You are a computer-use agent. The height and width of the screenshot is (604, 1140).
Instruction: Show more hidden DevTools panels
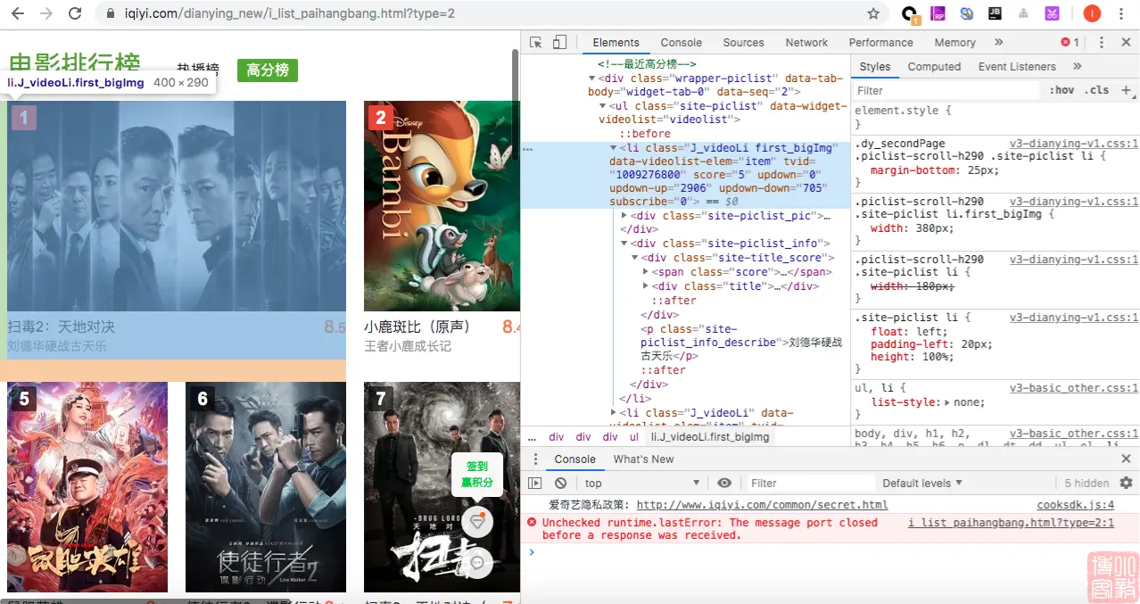tap(998, 42)
